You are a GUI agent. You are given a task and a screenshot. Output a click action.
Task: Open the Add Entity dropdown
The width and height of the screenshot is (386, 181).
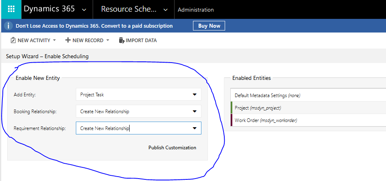[138, 95]
